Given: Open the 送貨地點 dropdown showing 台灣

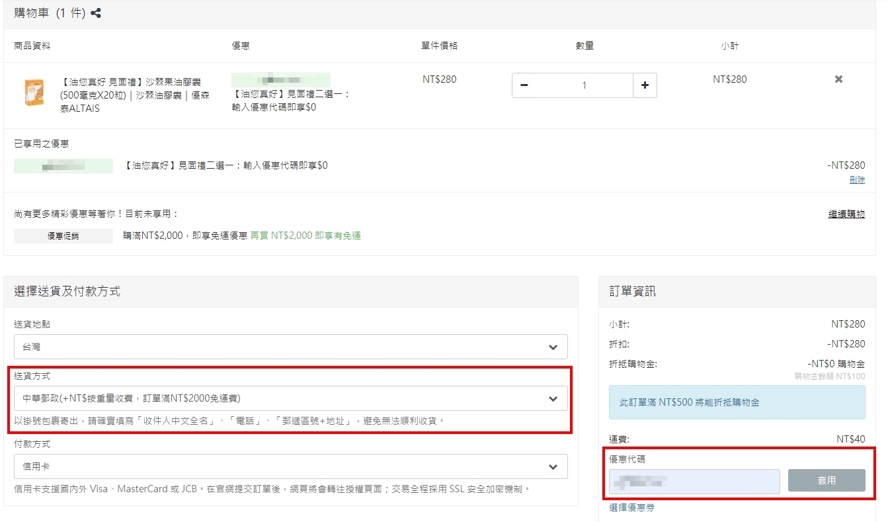Looking at the screenshot, I should 290,347.
